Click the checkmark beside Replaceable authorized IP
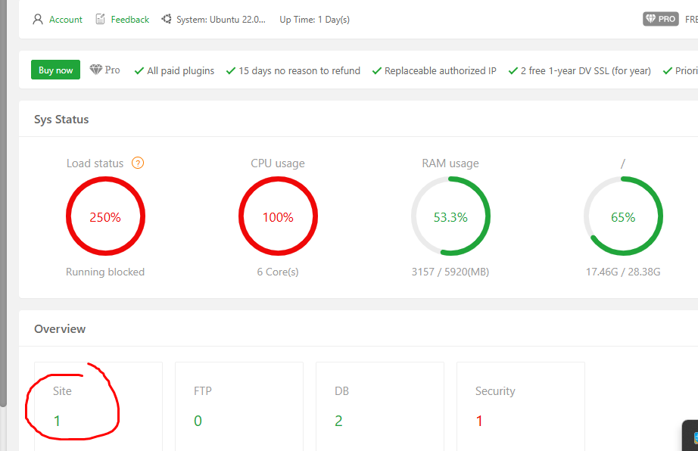Image resolution: width=698 pixels, height=451 pixels. tap(376, 70)
